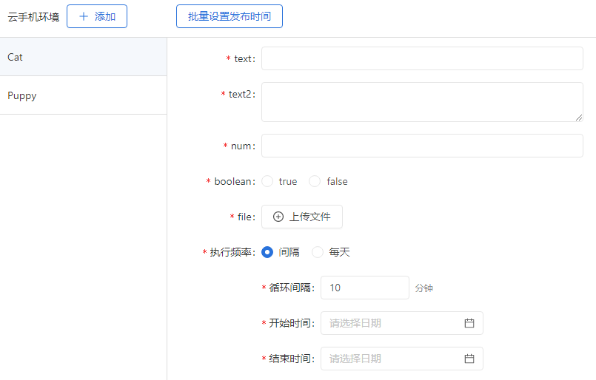Image resolution: width=596 pixels, height=380 pixels.
Task: Click inside the text2 textarea
Action: point(422,101)
